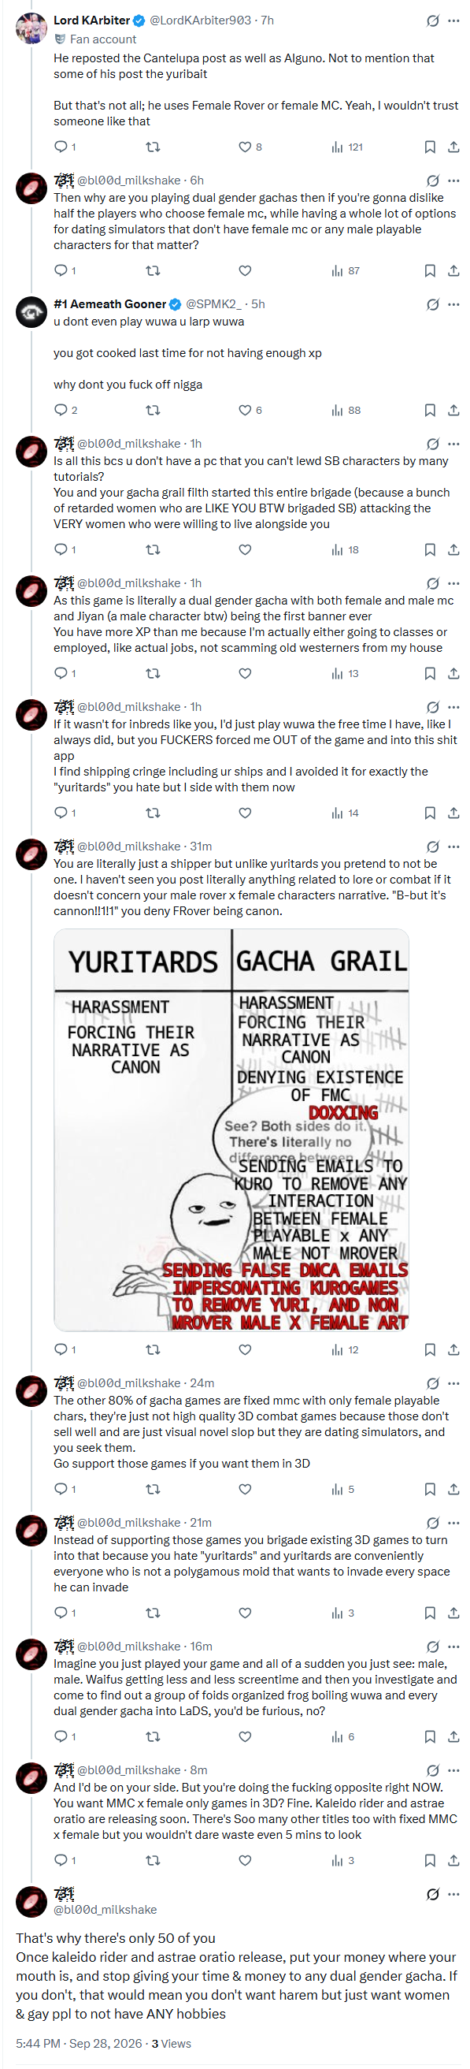The image size is (470, 2069).
Task: Reply to the Lord KArbiter post
Action: tap(61, 147)
